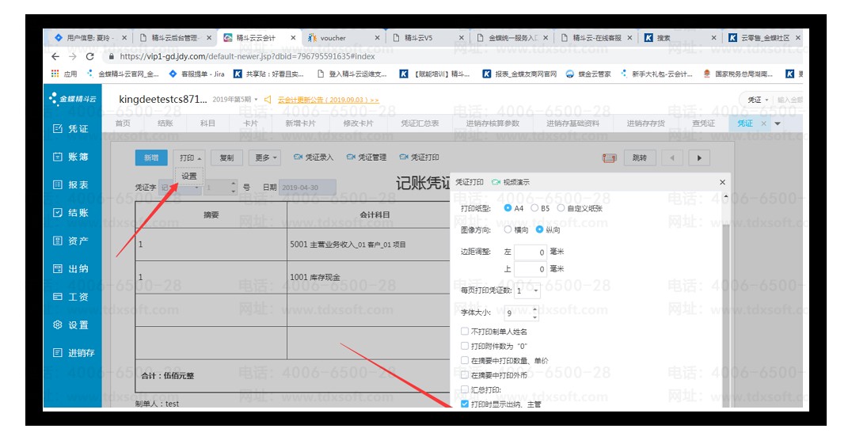Viewport: 852px width, 440px height.
Task: Open the 更多 dropdown button
Action: pos(265,157)
